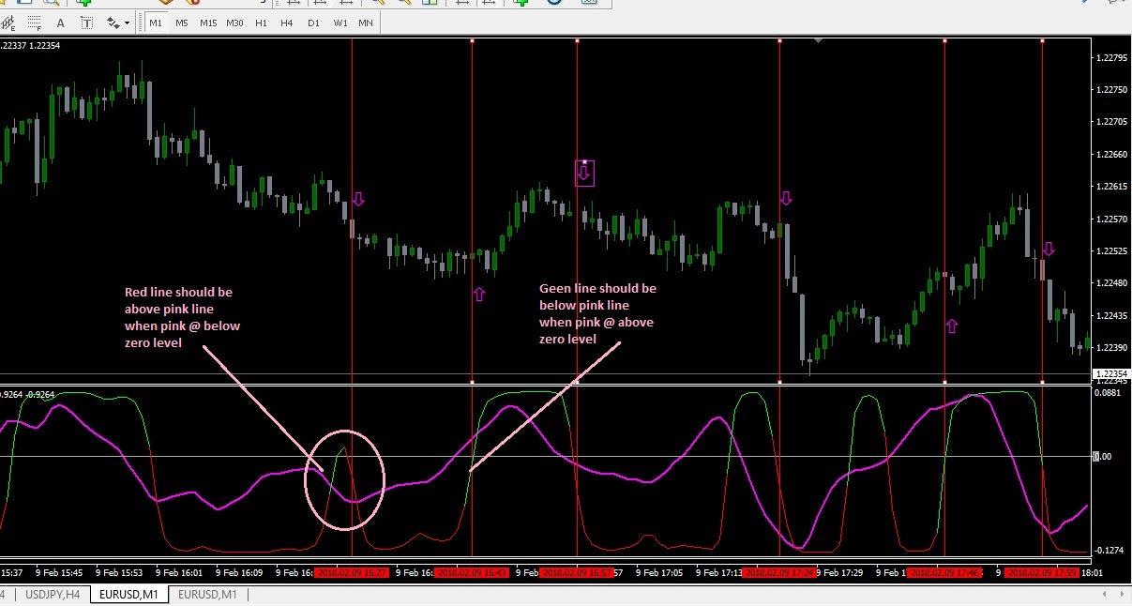Screen dimensions: 1132x606
Task: Select boxed magenta down-arrow marker on chart
Action: [x=584, y=174]
